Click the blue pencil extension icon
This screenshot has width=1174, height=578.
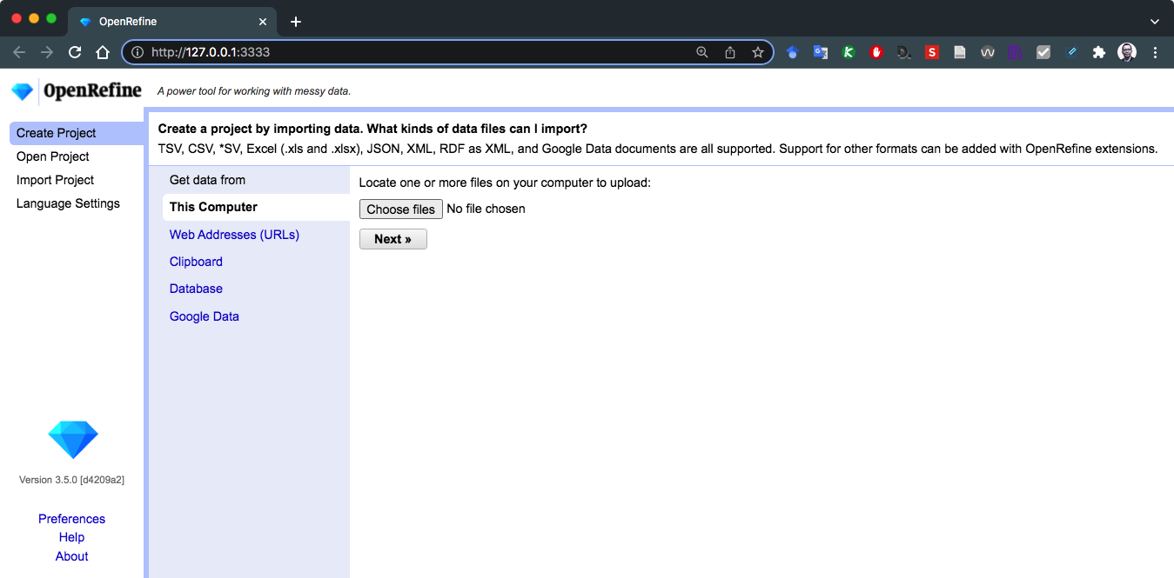point(1071,52)
